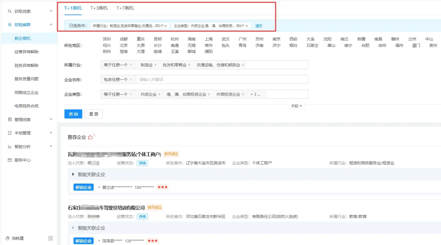The height and width of the screenshot is (245, 441).
Task: Click the 管理线索 sidebar icon
Action: pyautogui.click(x=10, y=120)
